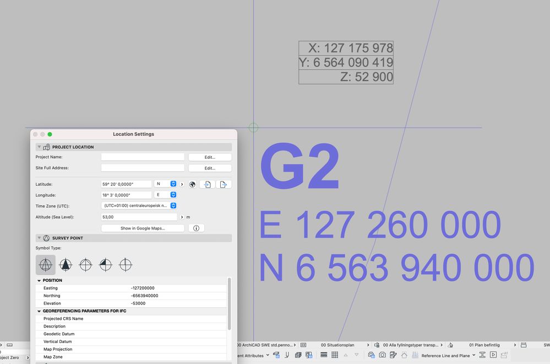
Task: Collapse the SURVEY POINT section
Action: tap(39, 238)
